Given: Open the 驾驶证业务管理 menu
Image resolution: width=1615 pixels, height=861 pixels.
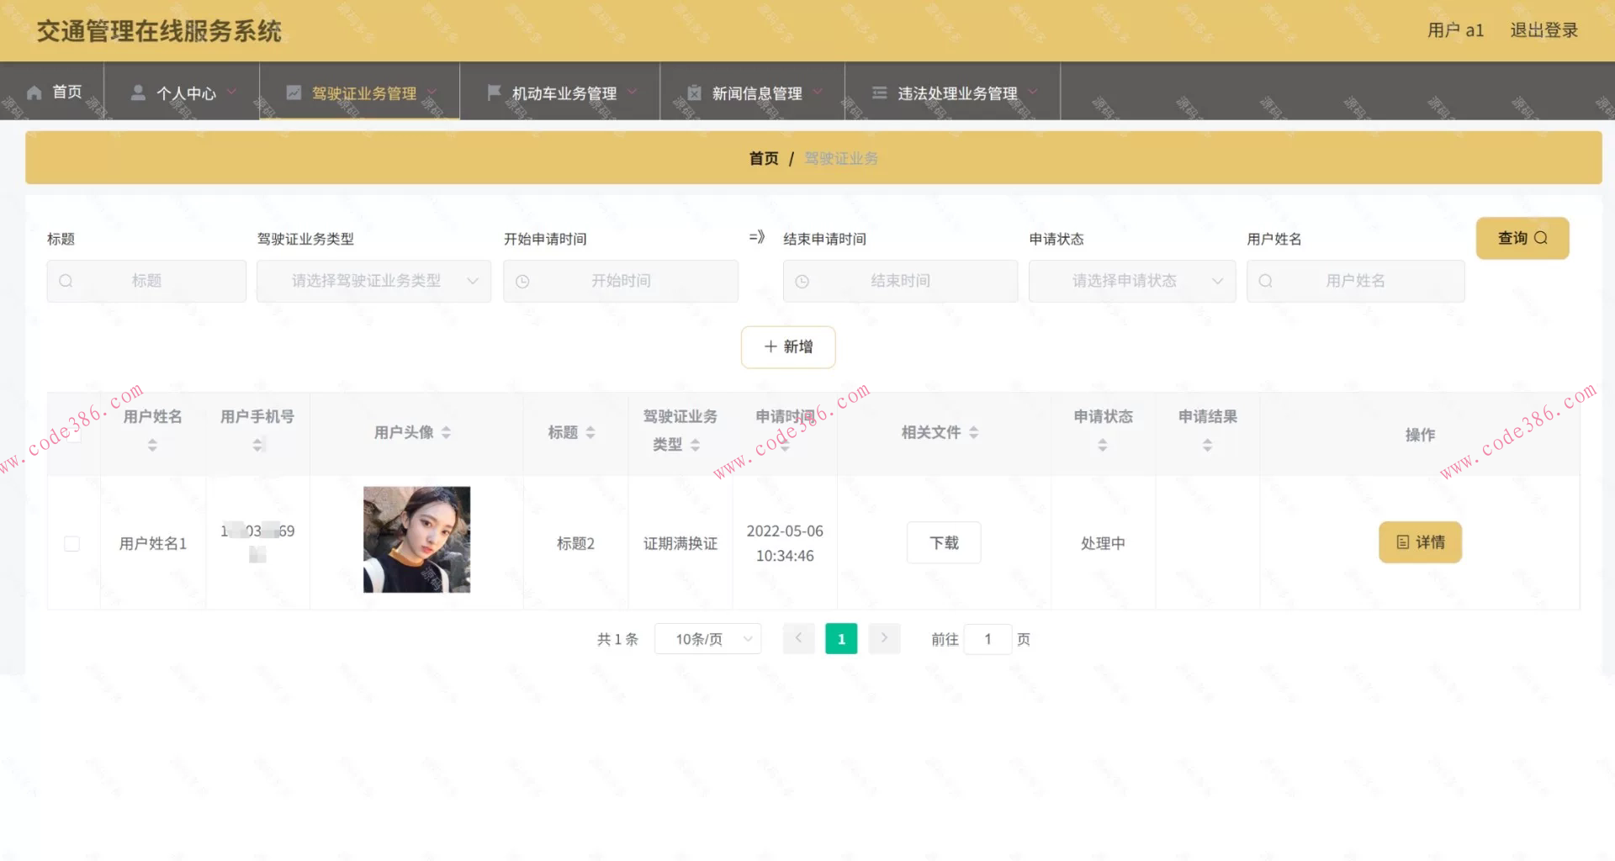Looking at the screenshot, I should (x=360, y=92).
